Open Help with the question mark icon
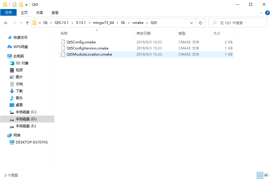Viewport: 271px width, 179px height. click(x=268, y=13)
